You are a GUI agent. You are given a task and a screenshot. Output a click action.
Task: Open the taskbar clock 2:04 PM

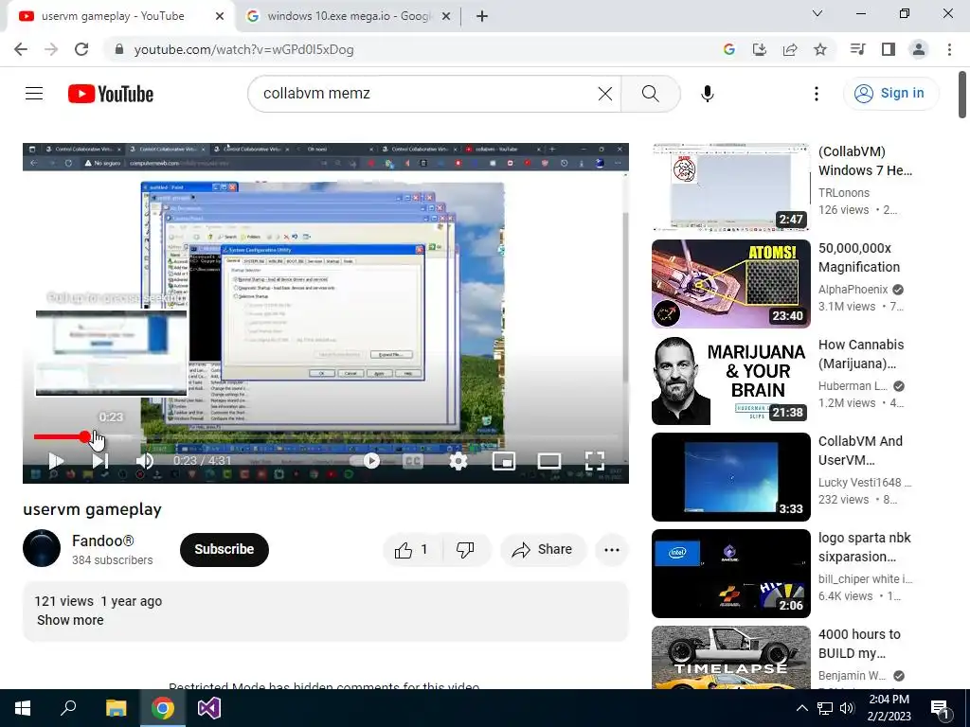889,708
